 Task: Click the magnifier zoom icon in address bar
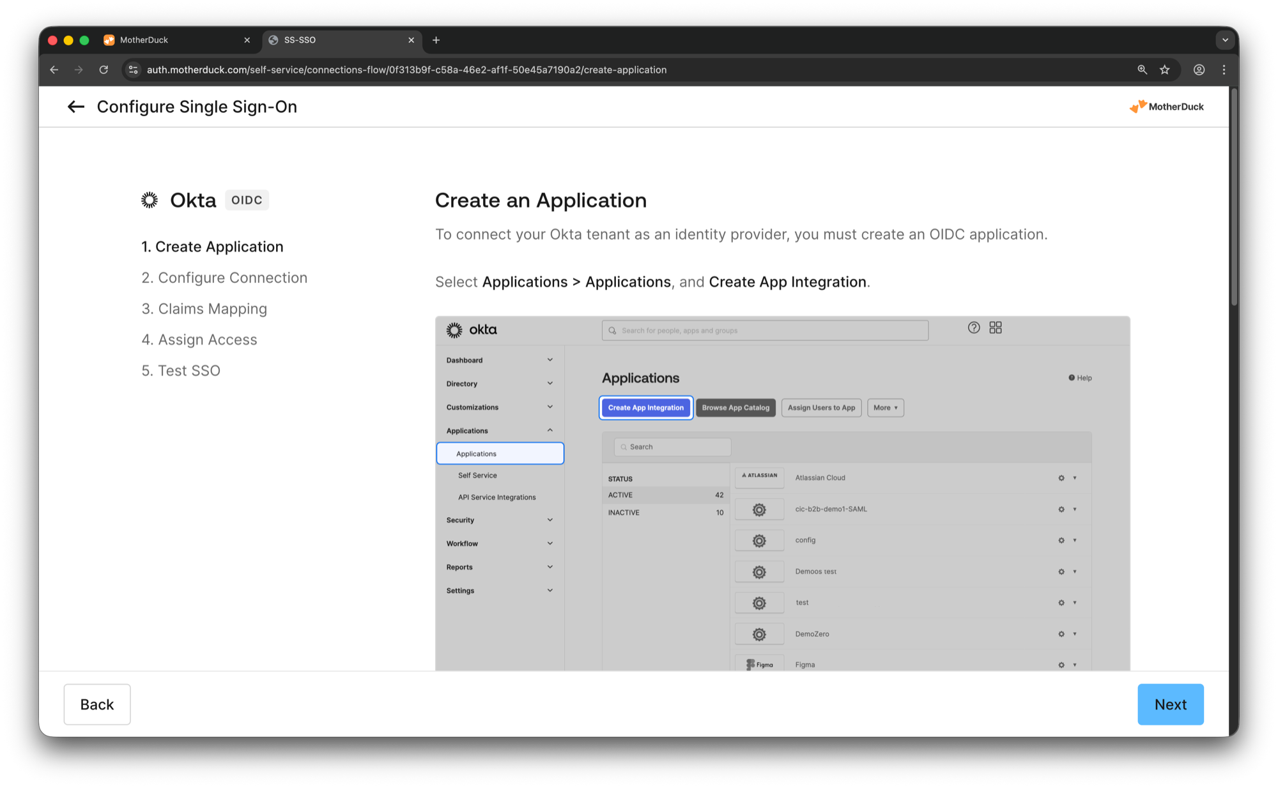1142,70
